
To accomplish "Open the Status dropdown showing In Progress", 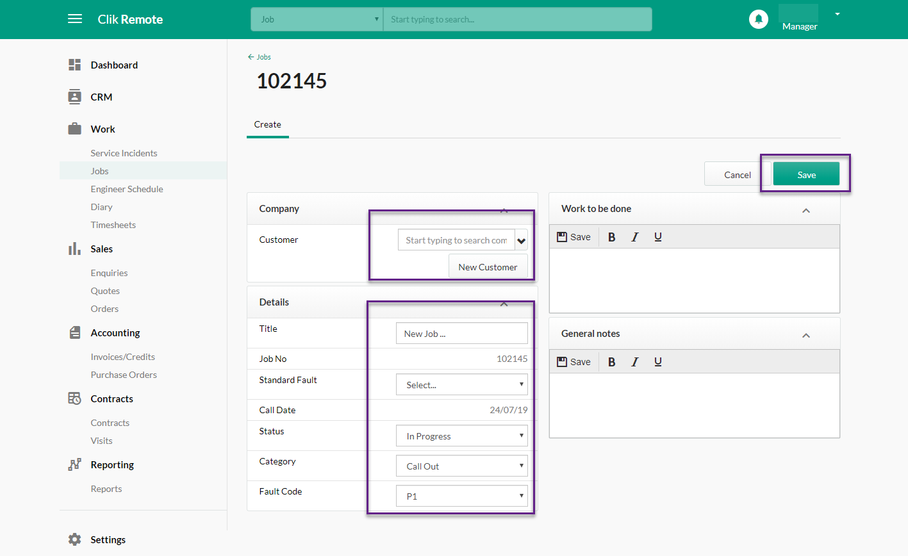I will 461,436.
